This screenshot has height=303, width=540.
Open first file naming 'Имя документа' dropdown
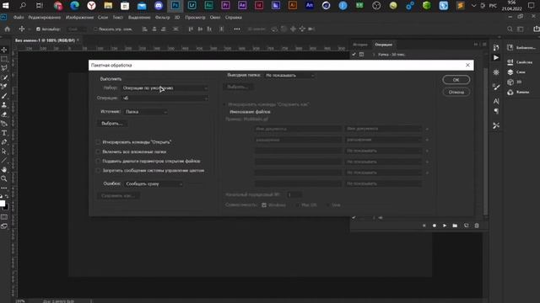coord(384,129)
